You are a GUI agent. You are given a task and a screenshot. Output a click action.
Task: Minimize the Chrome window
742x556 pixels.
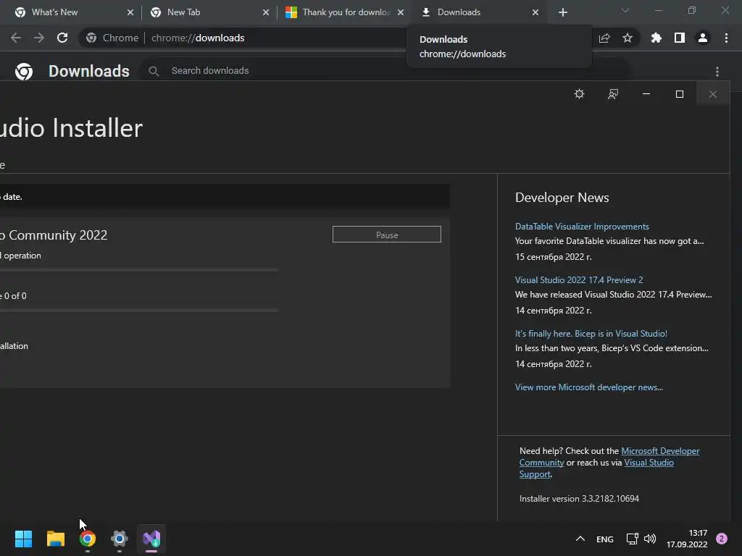click(658, 10)
